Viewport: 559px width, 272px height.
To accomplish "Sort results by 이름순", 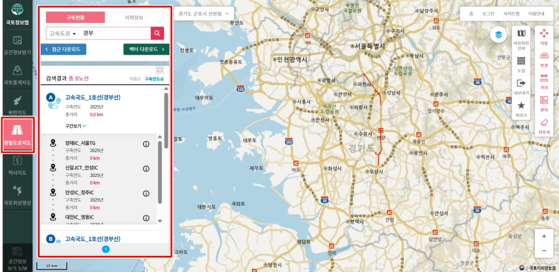I will click(x=134, y=79).
